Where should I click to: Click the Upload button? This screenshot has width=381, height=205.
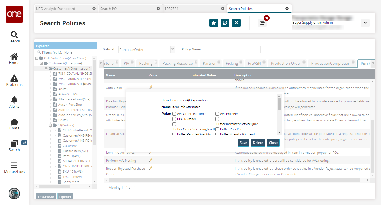click(x=65, y=197)
